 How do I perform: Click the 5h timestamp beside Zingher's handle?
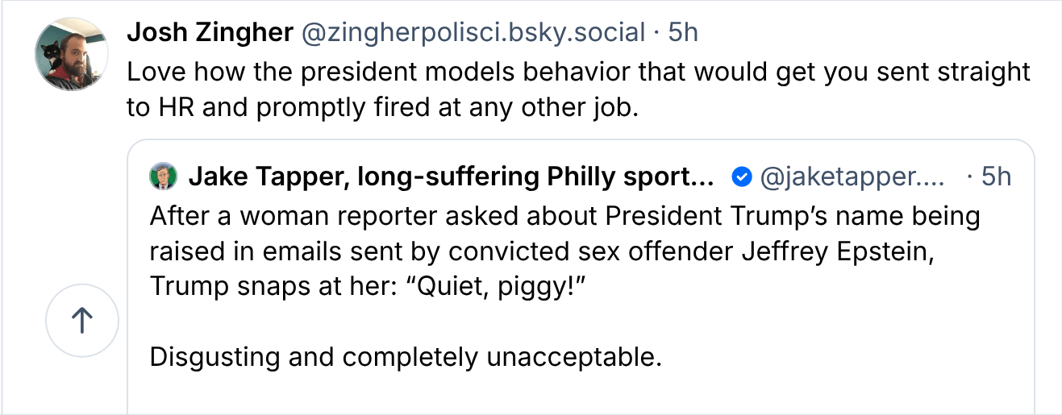coord(683,32)
